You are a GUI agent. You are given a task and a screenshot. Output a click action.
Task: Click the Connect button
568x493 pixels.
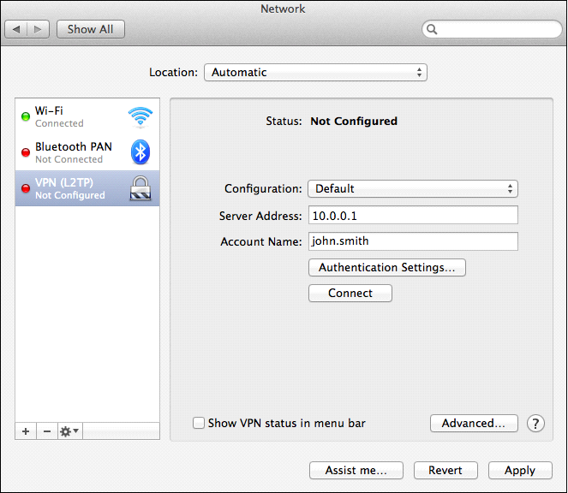[x=350, y=293]
